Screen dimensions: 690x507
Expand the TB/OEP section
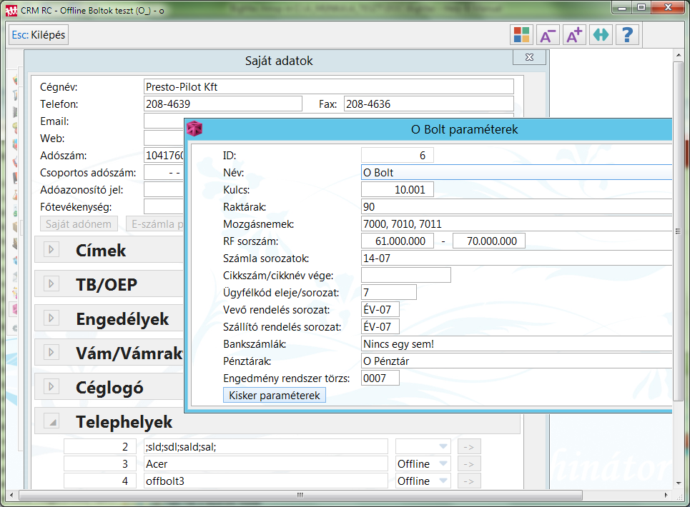(x=51, y=284)
